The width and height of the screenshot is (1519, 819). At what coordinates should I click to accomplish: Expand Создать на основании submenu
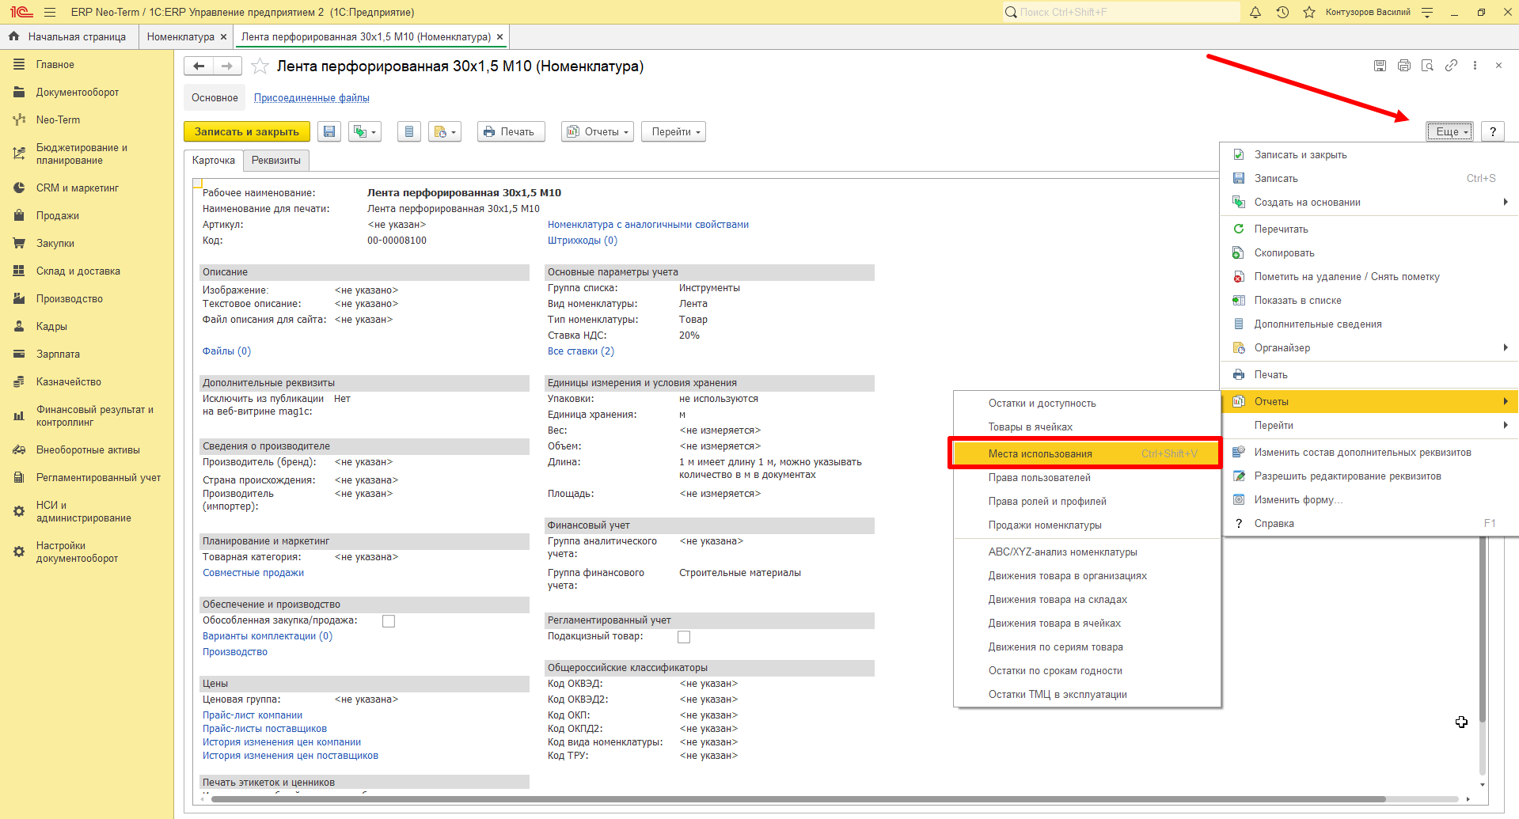1369,203
